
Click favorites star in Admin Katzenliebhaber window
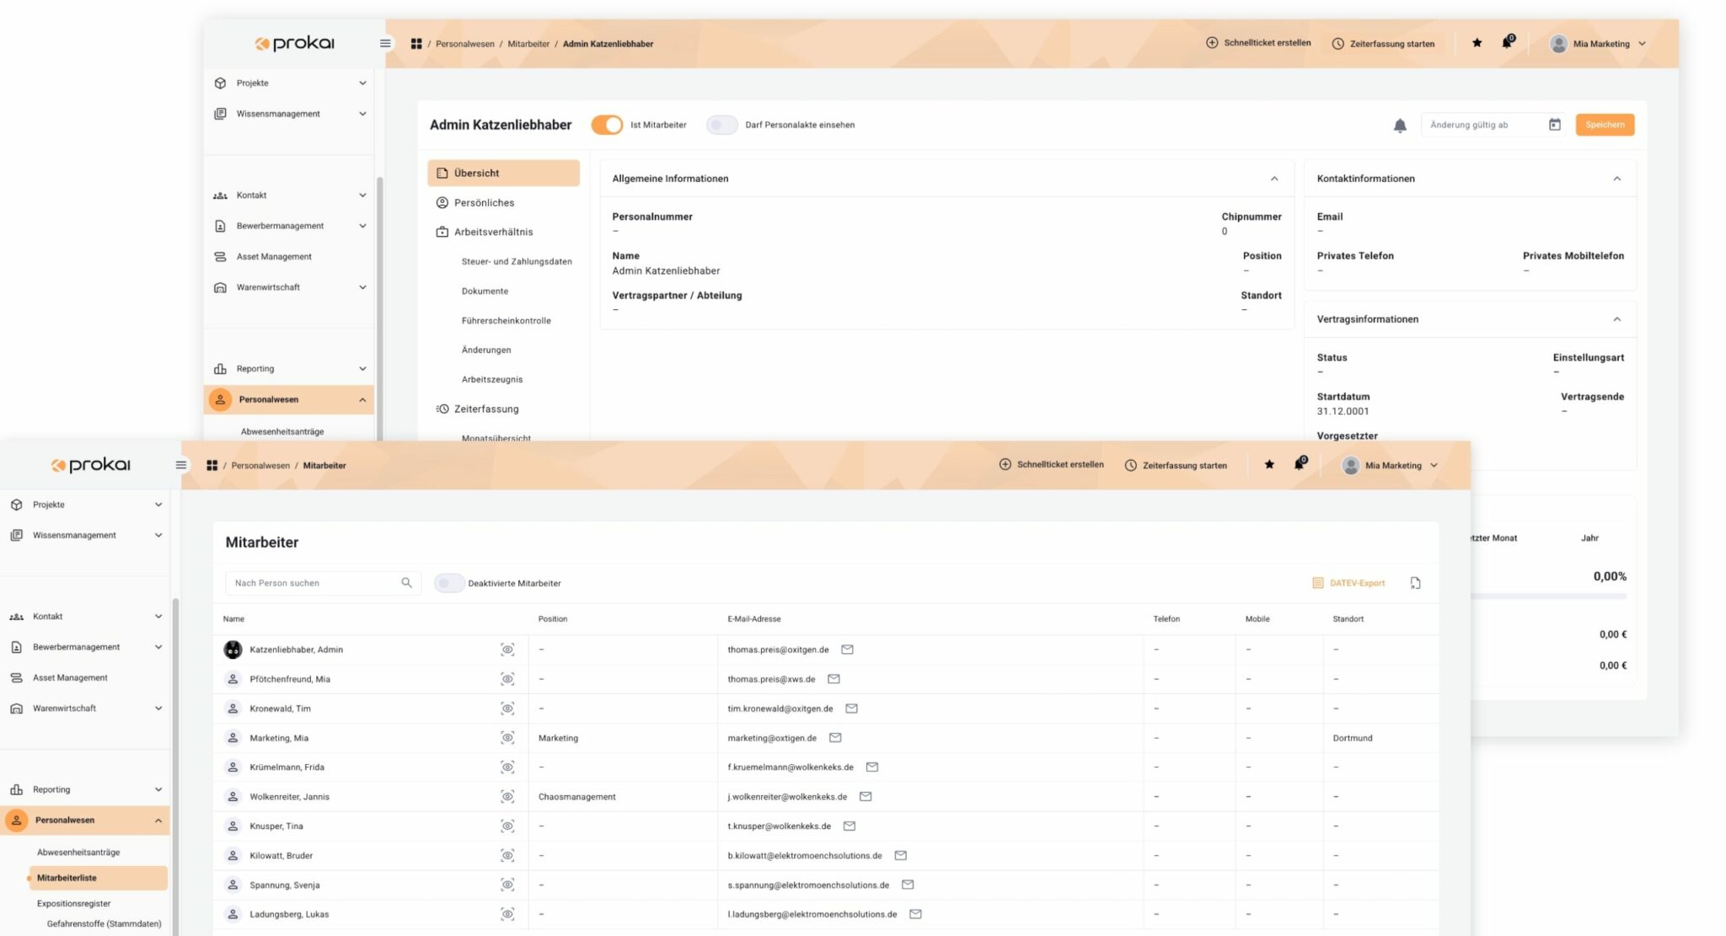tap(1477, 43)
